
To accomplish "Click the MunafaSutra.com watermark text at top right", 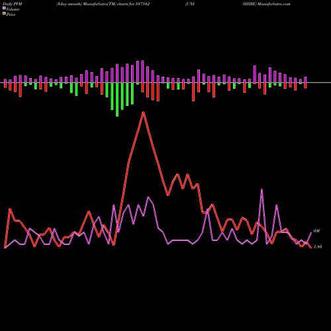I will click(273, 4).
